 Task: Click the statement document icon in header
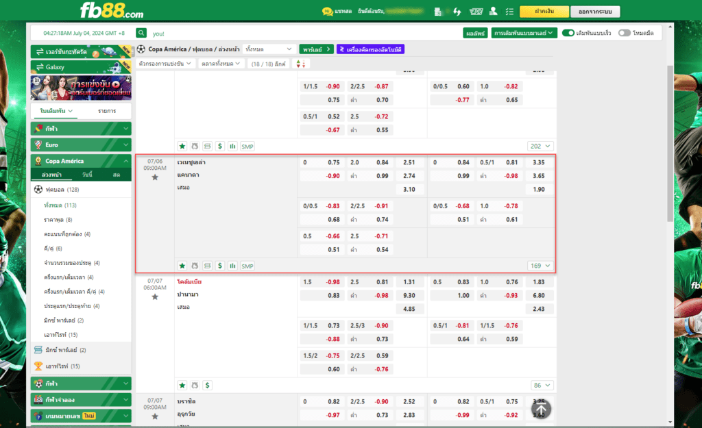[x=438, y=12]
